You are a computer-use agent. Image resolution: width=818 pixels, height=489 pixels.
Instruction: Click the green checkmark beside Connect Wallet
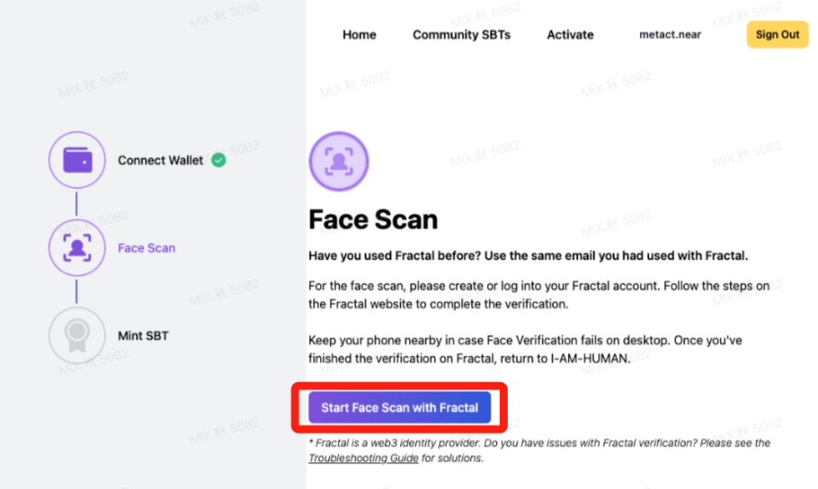point(218,160)
